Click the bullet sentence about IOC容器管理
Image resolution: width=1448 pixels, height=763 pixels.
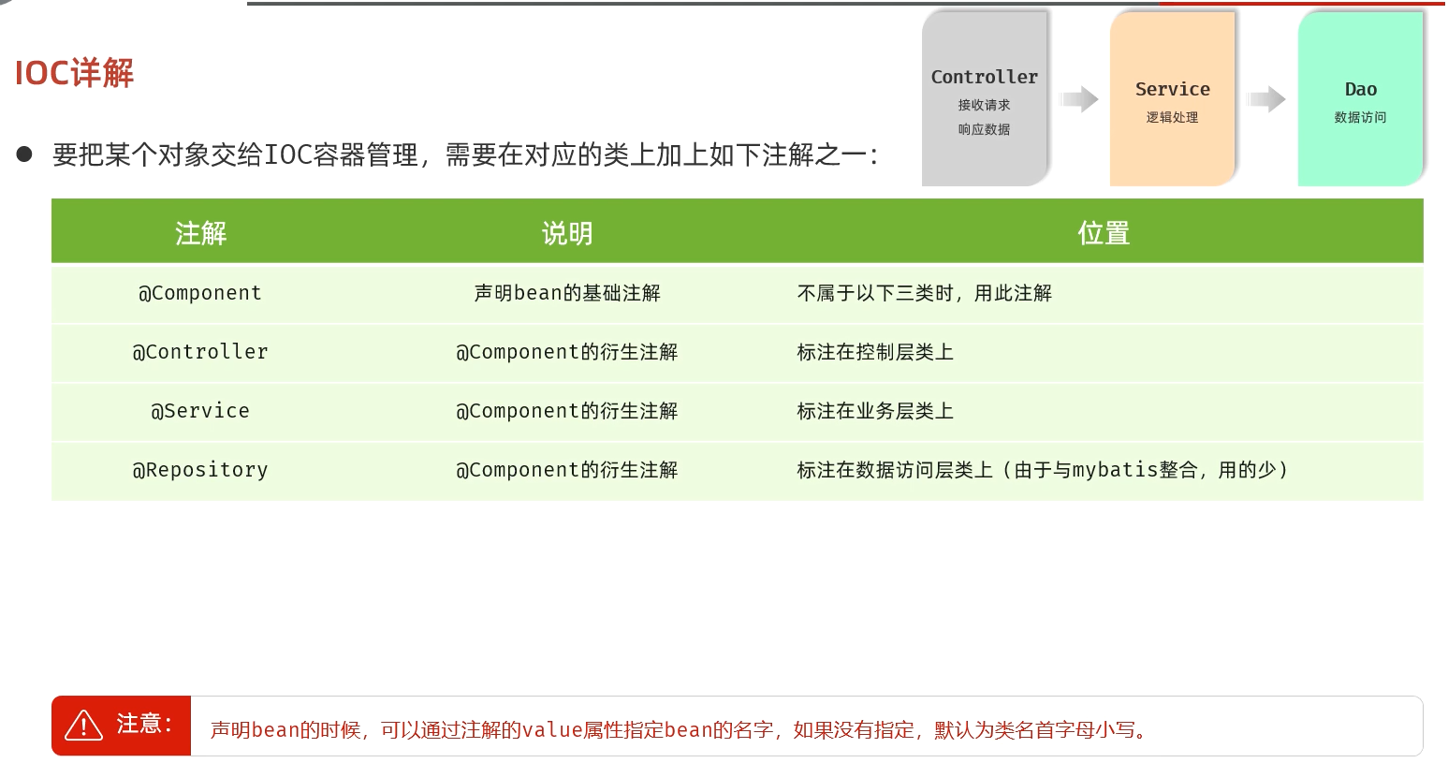pyautogui.click(x=465, y=154)
